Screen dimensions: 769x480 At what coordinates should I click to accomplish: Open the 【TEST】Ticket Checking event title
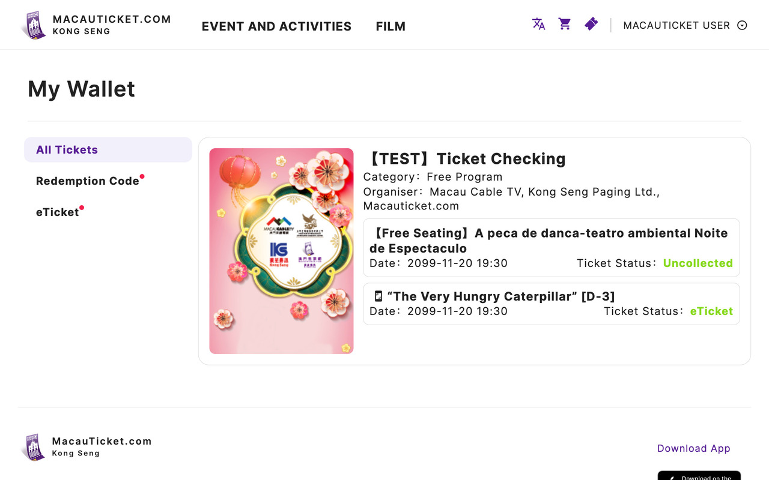(x=465, y=158)
